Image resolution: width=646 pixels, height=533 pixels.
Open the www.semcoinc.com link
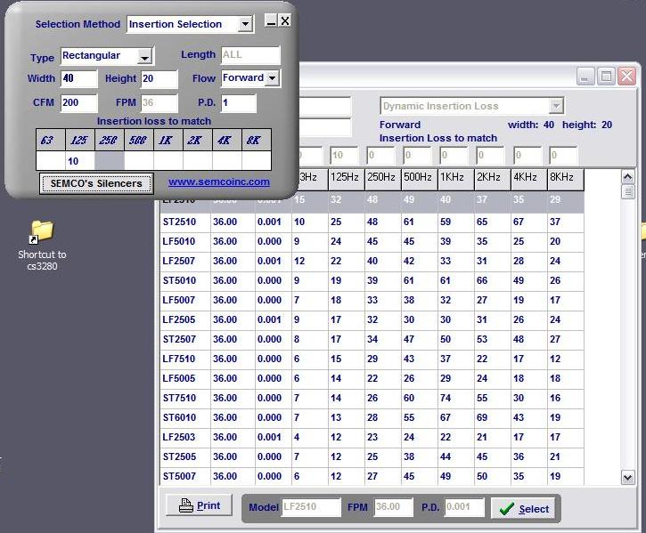[x=218, y=182]
